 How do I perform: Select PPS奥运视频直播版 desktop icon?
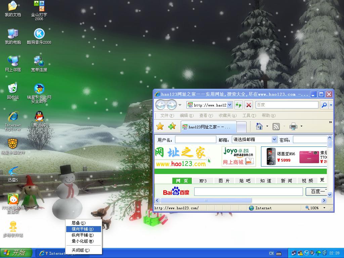[13, 204]
